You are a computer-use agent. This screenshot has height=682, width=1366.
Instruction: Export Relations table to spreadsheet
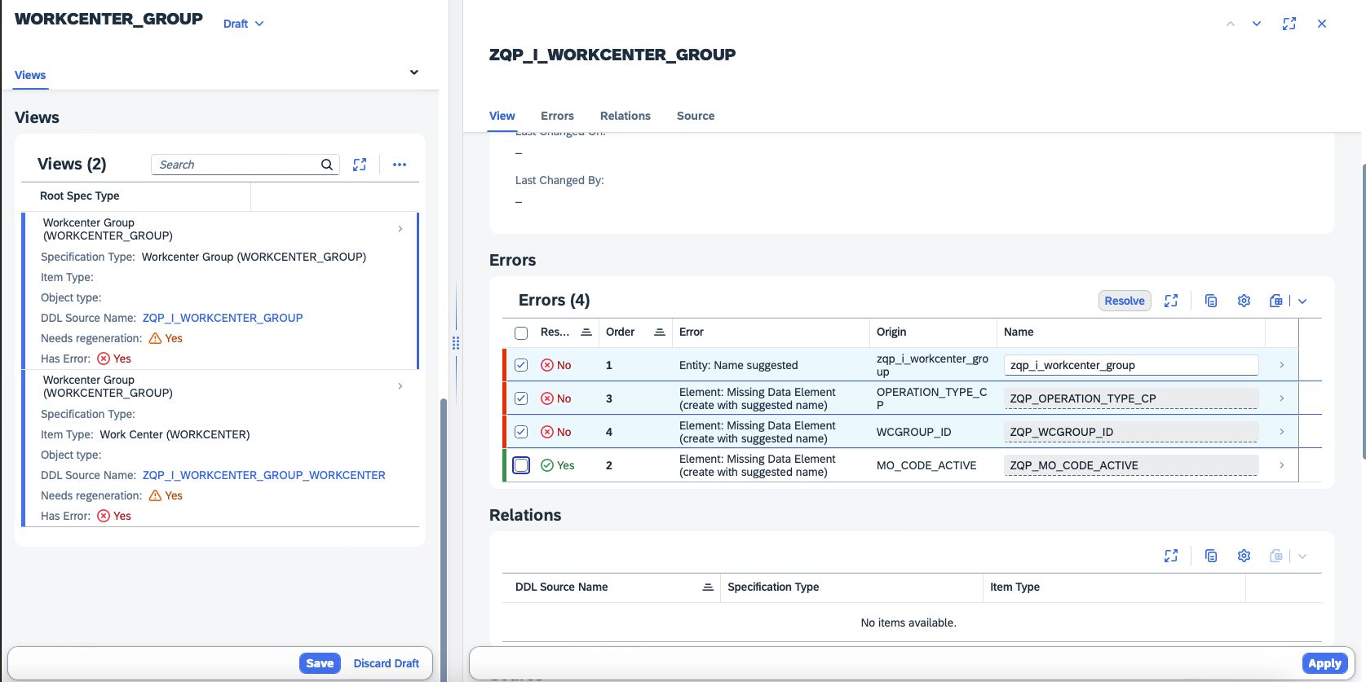(x=1276, y=556)
